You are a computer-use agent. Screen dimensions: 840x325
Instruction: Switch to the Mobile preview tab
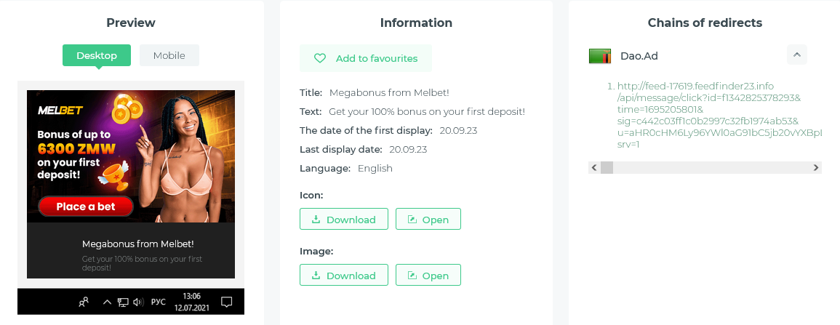(169, 55)
